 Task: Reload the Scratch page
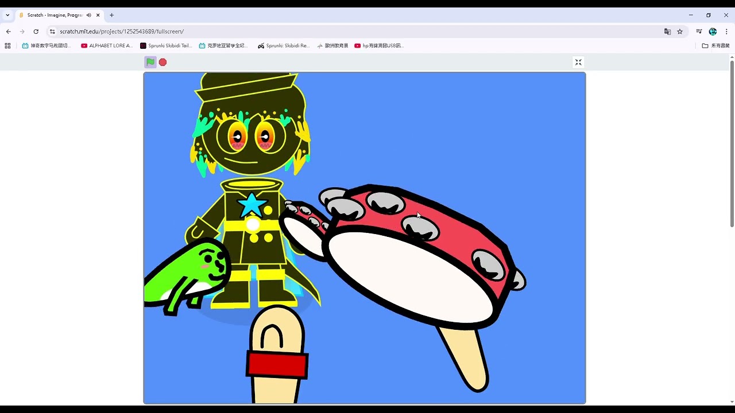36,32
